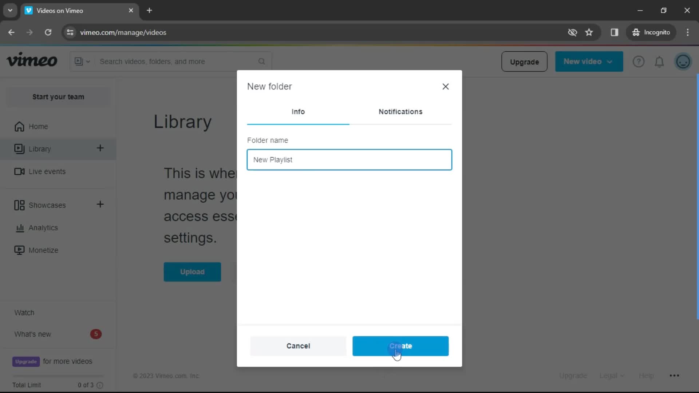Switch to the Notifications tab

[400, 111]
